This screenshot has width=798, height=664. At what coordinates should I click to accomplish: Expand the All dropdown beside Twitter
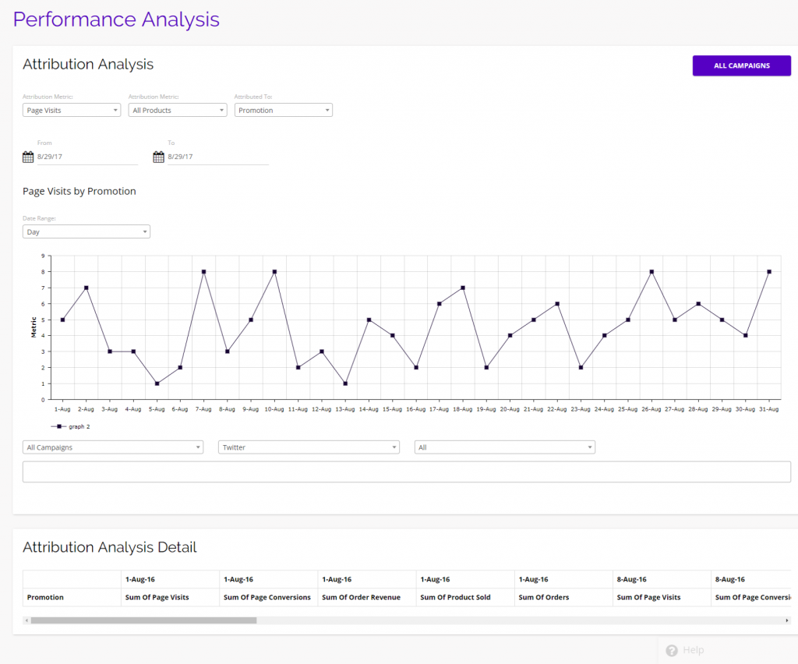pyautogui.click(x=504, y=447)
